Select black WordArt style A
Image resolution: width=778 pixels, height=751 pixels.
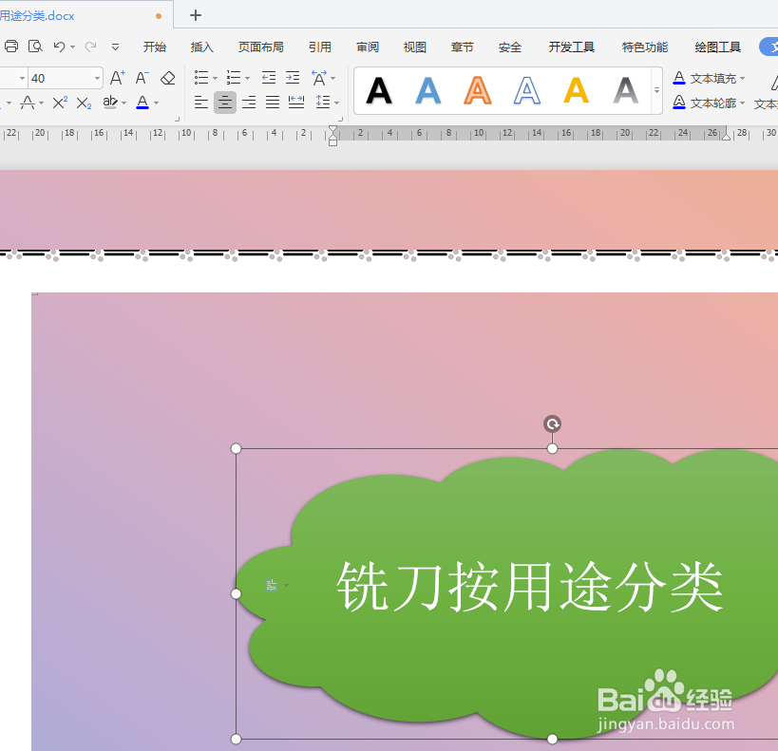[x=379, y=91]
